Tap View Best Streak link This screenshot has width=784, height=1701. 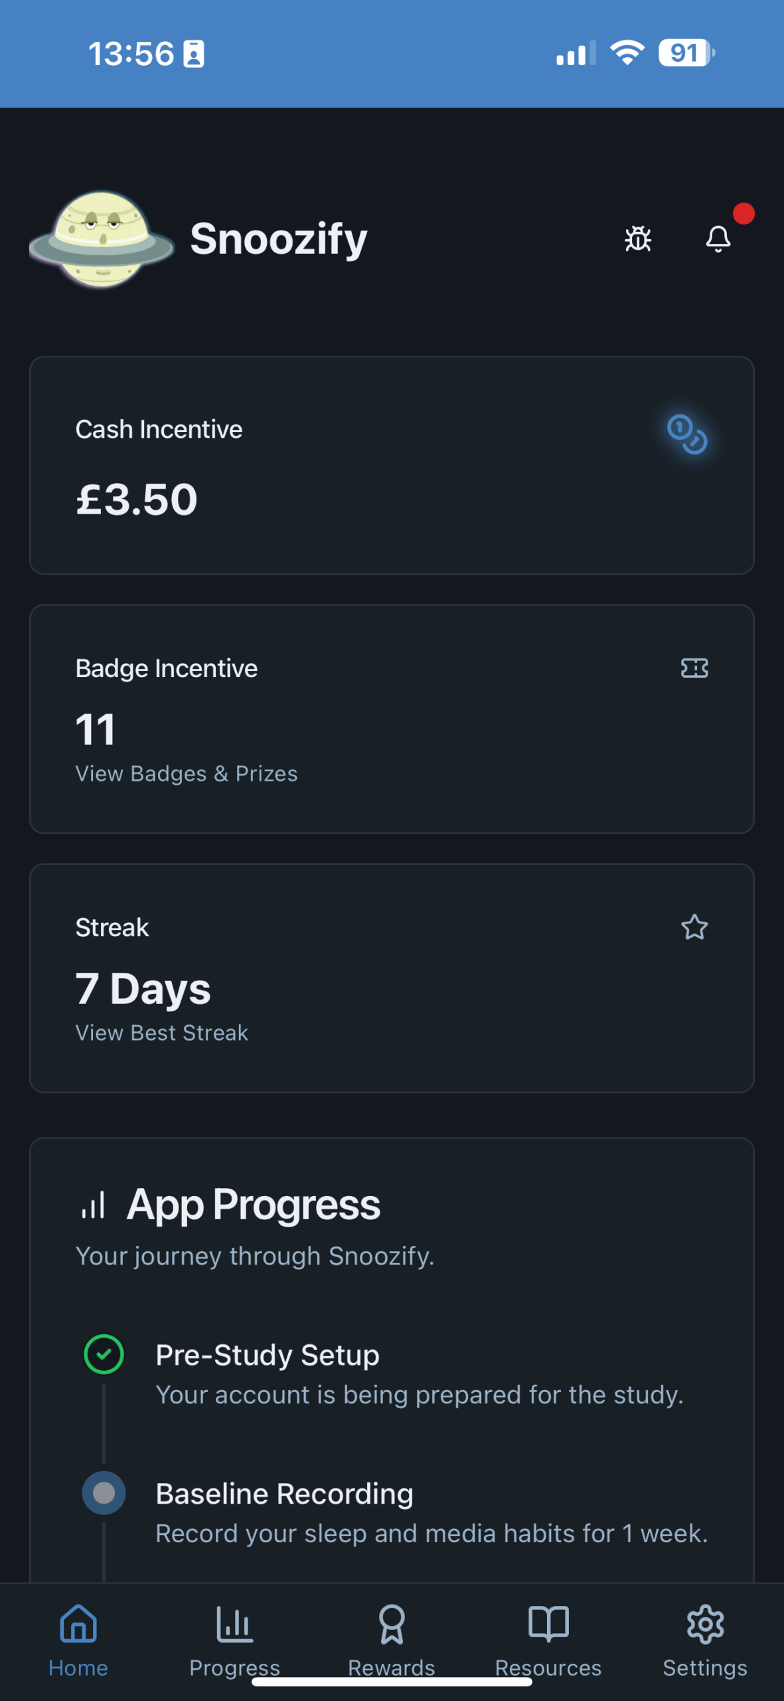(x=162, y=1033)
